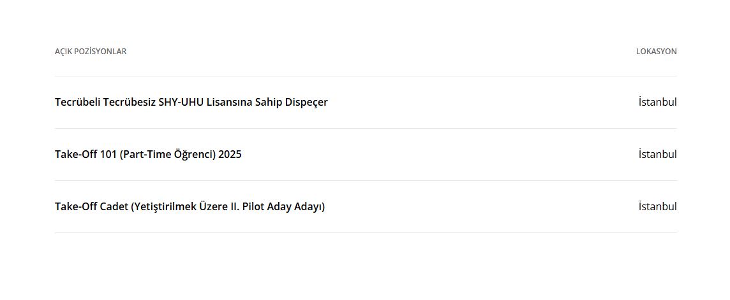
Task: Click 'SHY-UHU' in the first job title
Action: pos(182,102)
